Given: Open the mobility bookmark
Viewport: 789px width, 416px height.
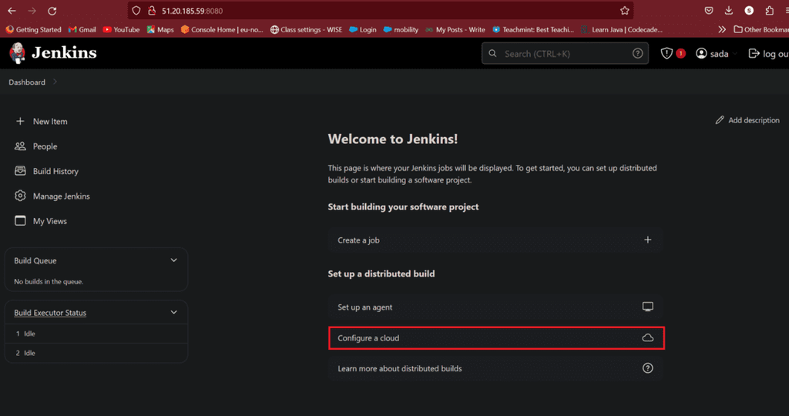Looking at the screenshot, I should pyautogui.click(x=401, y=30).
